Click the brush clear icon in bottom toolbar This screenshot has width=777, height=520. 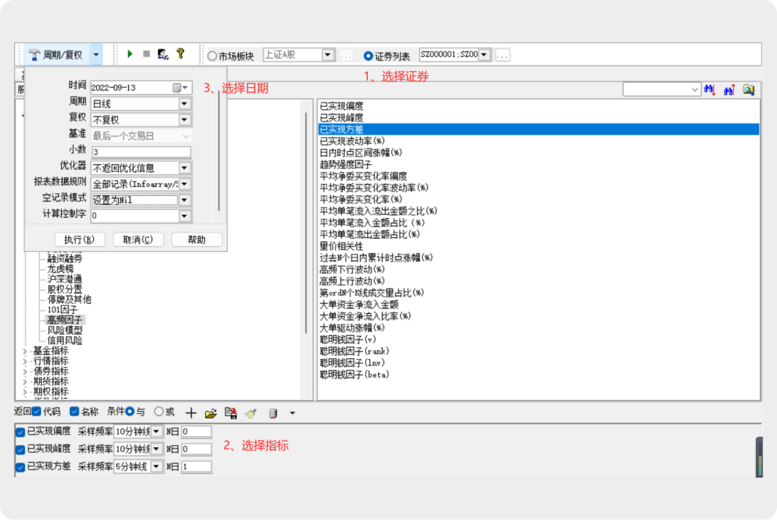251,413
